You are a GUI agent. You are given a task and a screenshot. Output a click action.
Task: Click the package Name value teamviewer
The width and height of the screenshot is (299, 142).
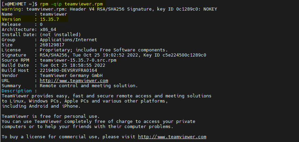pyautogui.click(x=54, y=14)
